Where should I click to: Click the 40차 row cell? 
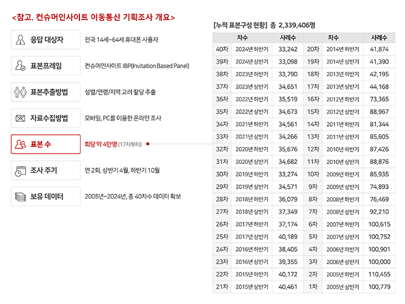222,49
